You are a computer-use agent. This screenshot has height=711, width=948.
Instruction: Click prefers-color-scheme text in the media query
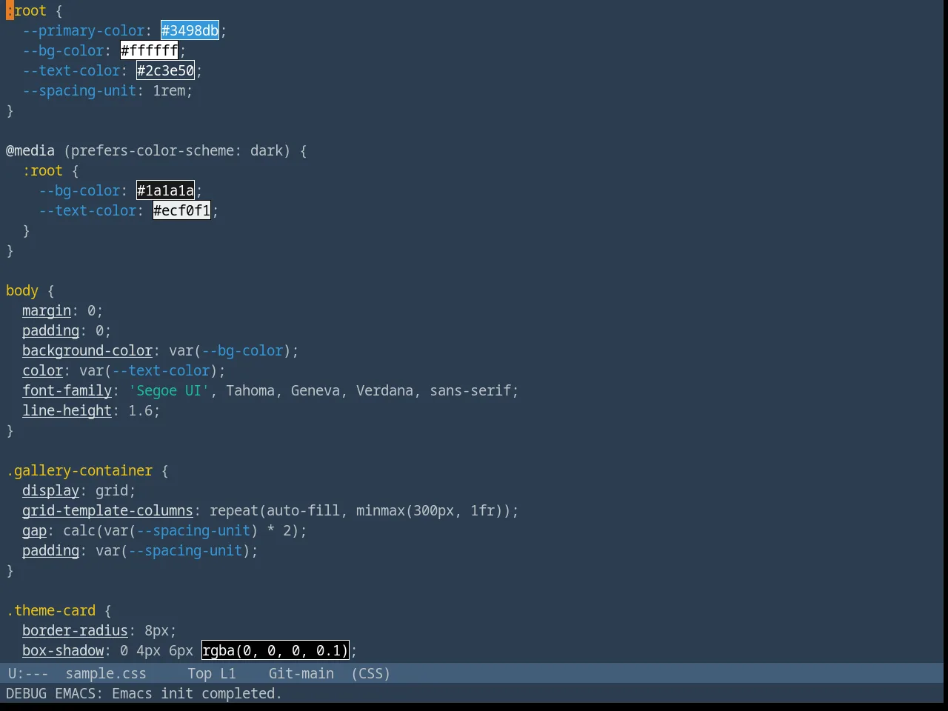pyautogui.click(x=152, y=150)
